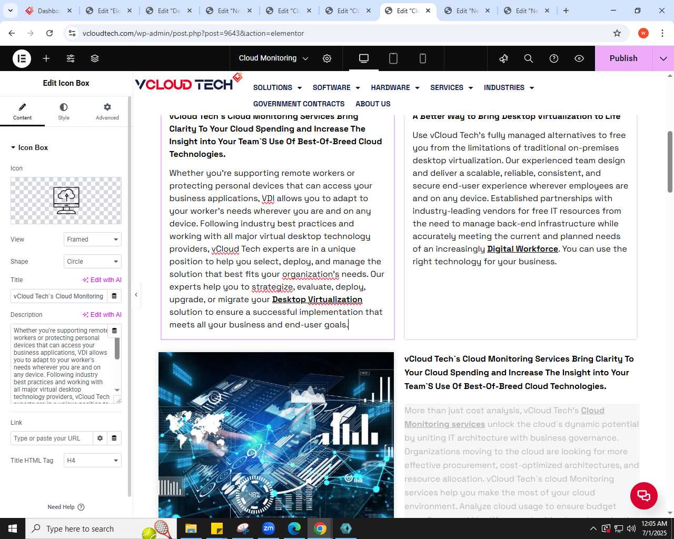Open dynamic tags for Link field
Screen dimensions: 674x539
pos(114,438)
